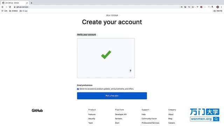Viewport: 224px width, 126px height.
Task: Bookmark this page with the star icon
Action: (x=193, y=7)
